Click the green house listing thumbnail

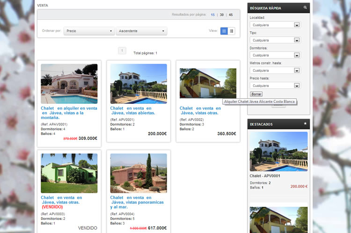pyautogui.click(x=69, y=173)
